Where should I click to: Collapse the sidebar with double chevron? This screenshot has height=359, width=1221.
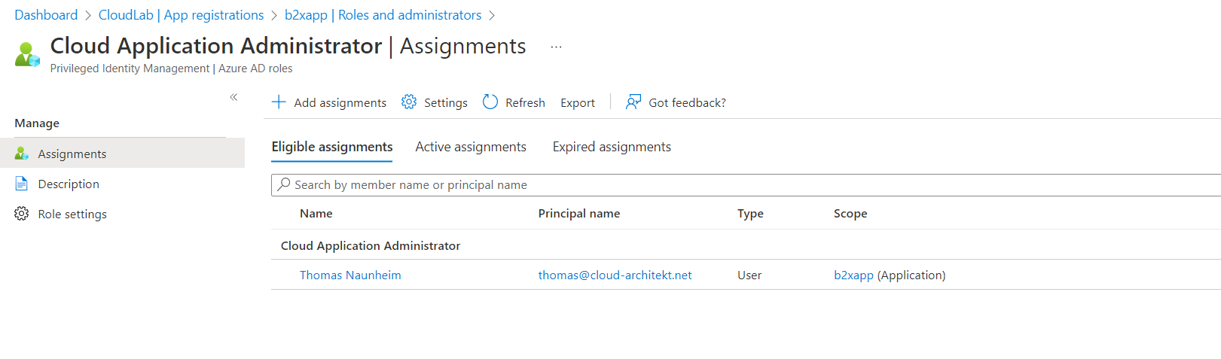(234, 97)
